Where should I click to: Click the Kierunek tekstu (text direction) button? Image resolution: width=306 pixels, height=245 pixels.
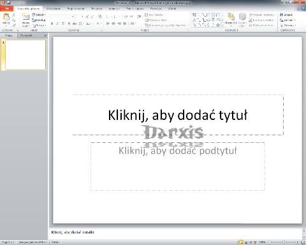(x=155, y=15)
